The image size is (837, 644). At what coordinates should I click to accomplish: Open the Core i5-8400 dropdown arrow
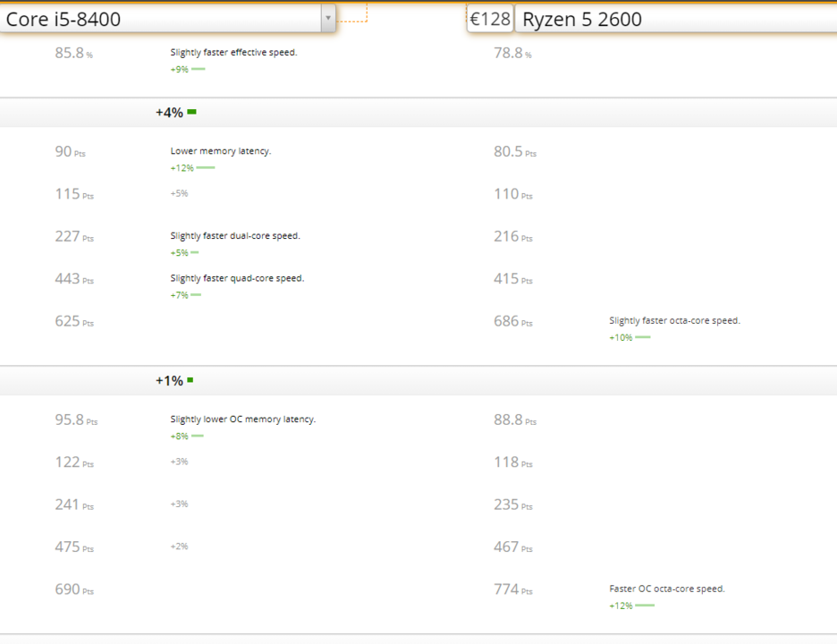coord(328,18)
